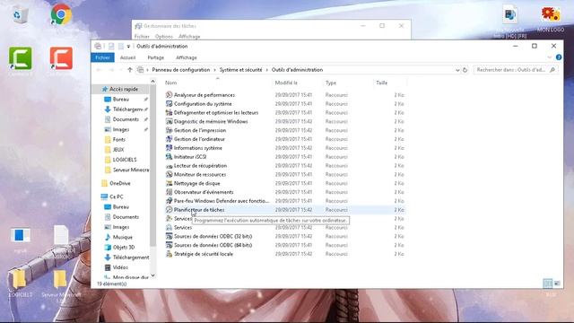Screen dimensions: 574x323
Task: Open Options menu in Gestionnaire des tâches
Action: 163,36
